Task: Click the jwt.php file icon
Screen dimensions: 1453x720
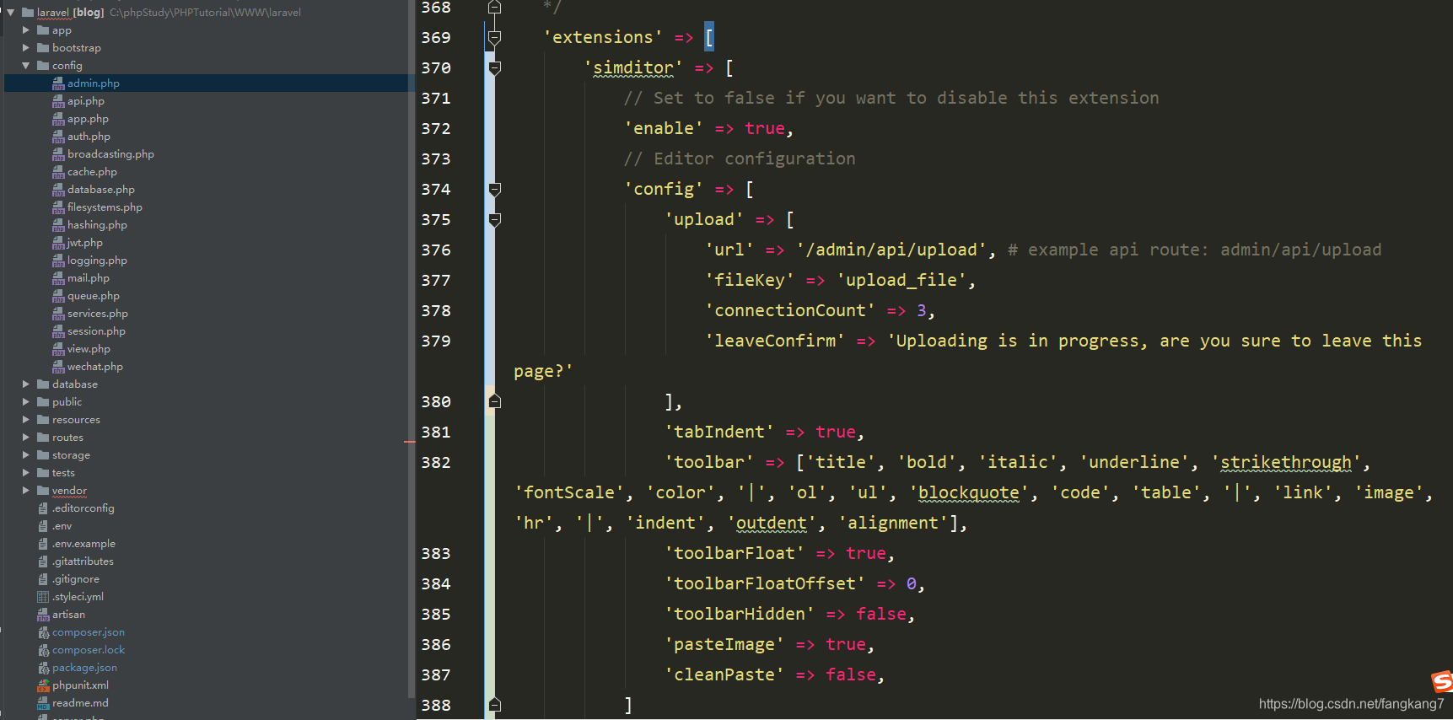Action: coord(58,243)
